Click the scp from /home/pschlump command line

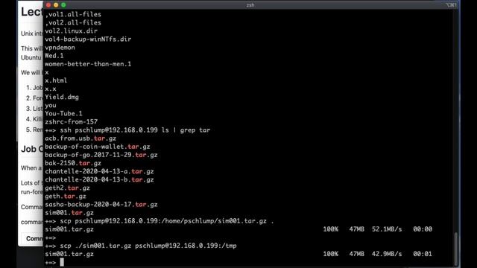167,221
